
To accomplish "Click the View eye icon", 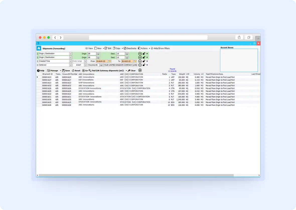I will click(x=89, y=48).
